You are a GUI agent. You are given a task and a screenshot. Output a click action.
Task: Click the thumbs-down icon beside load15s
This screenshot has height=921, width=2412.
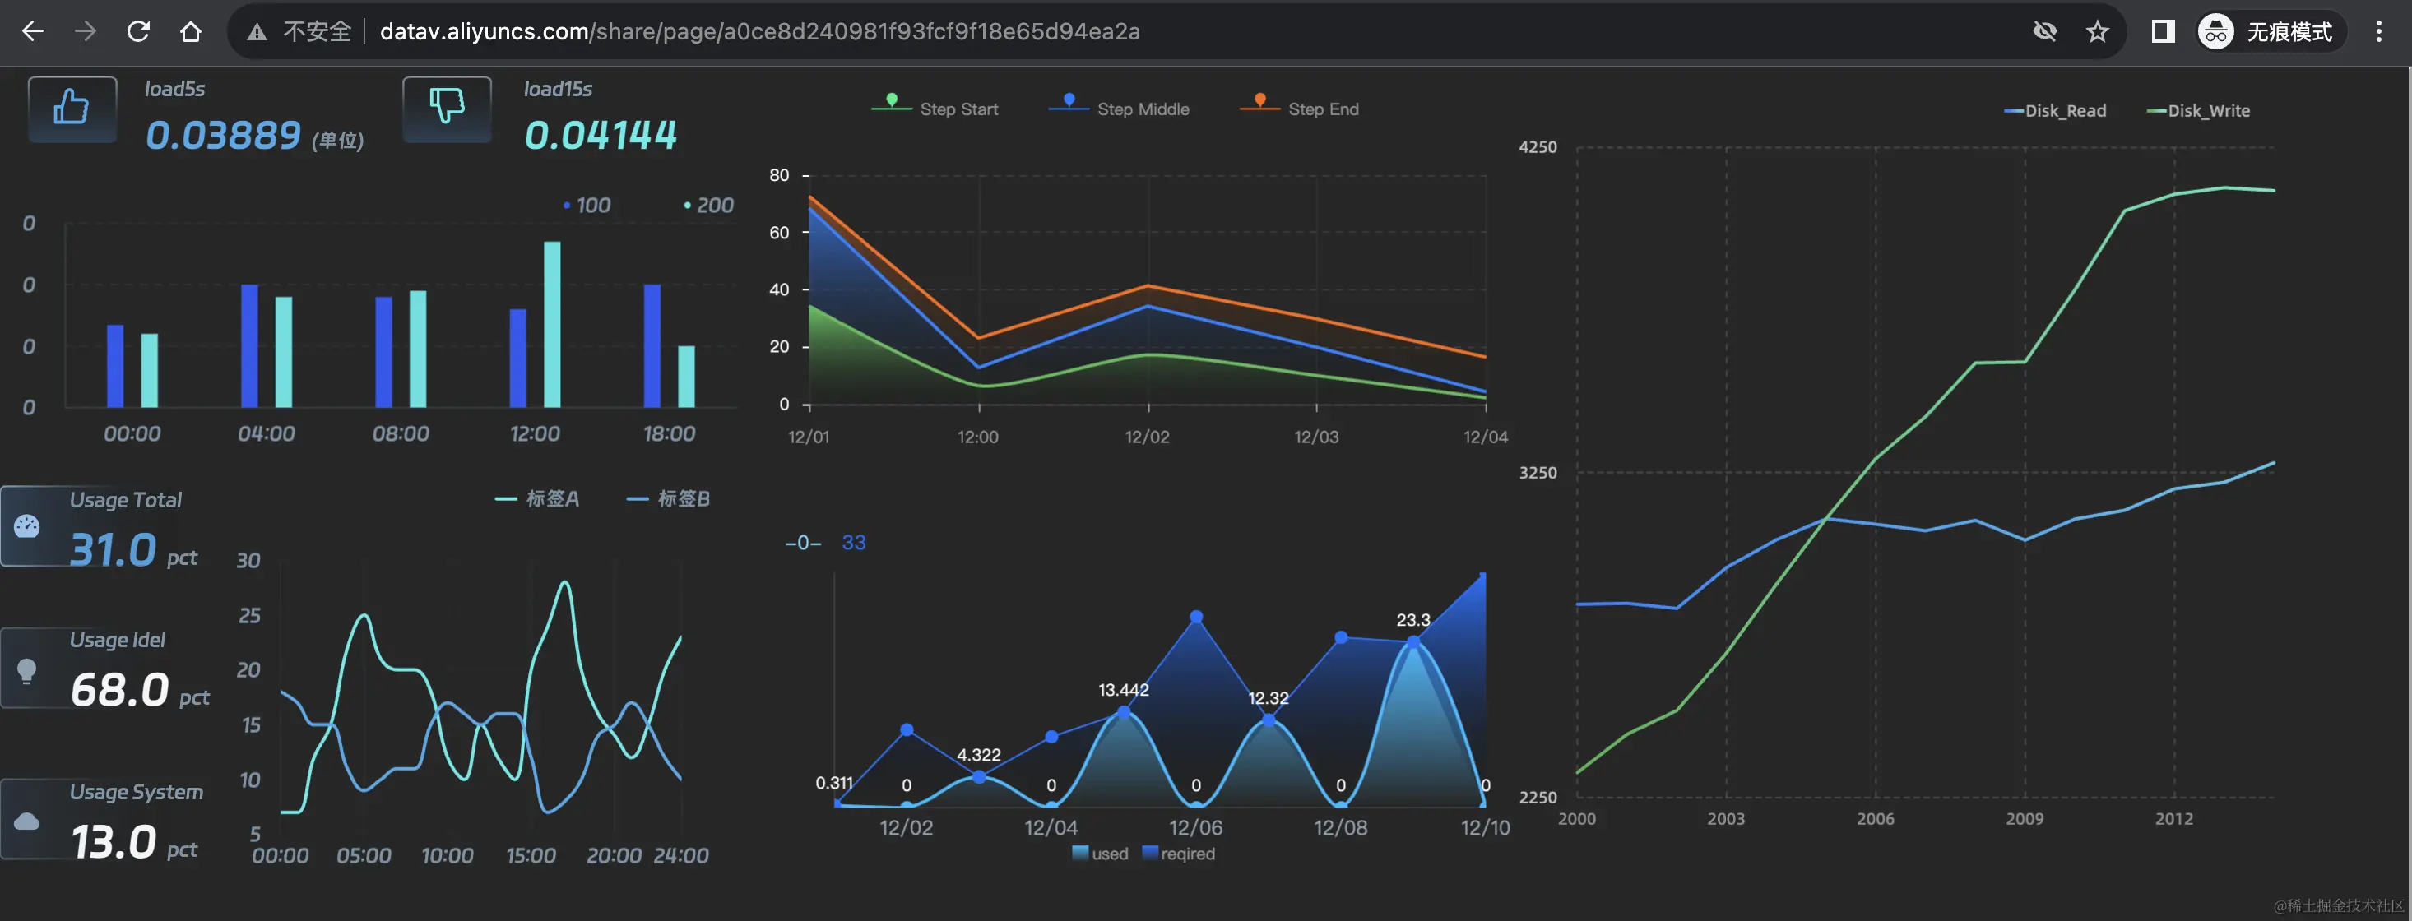447,106
